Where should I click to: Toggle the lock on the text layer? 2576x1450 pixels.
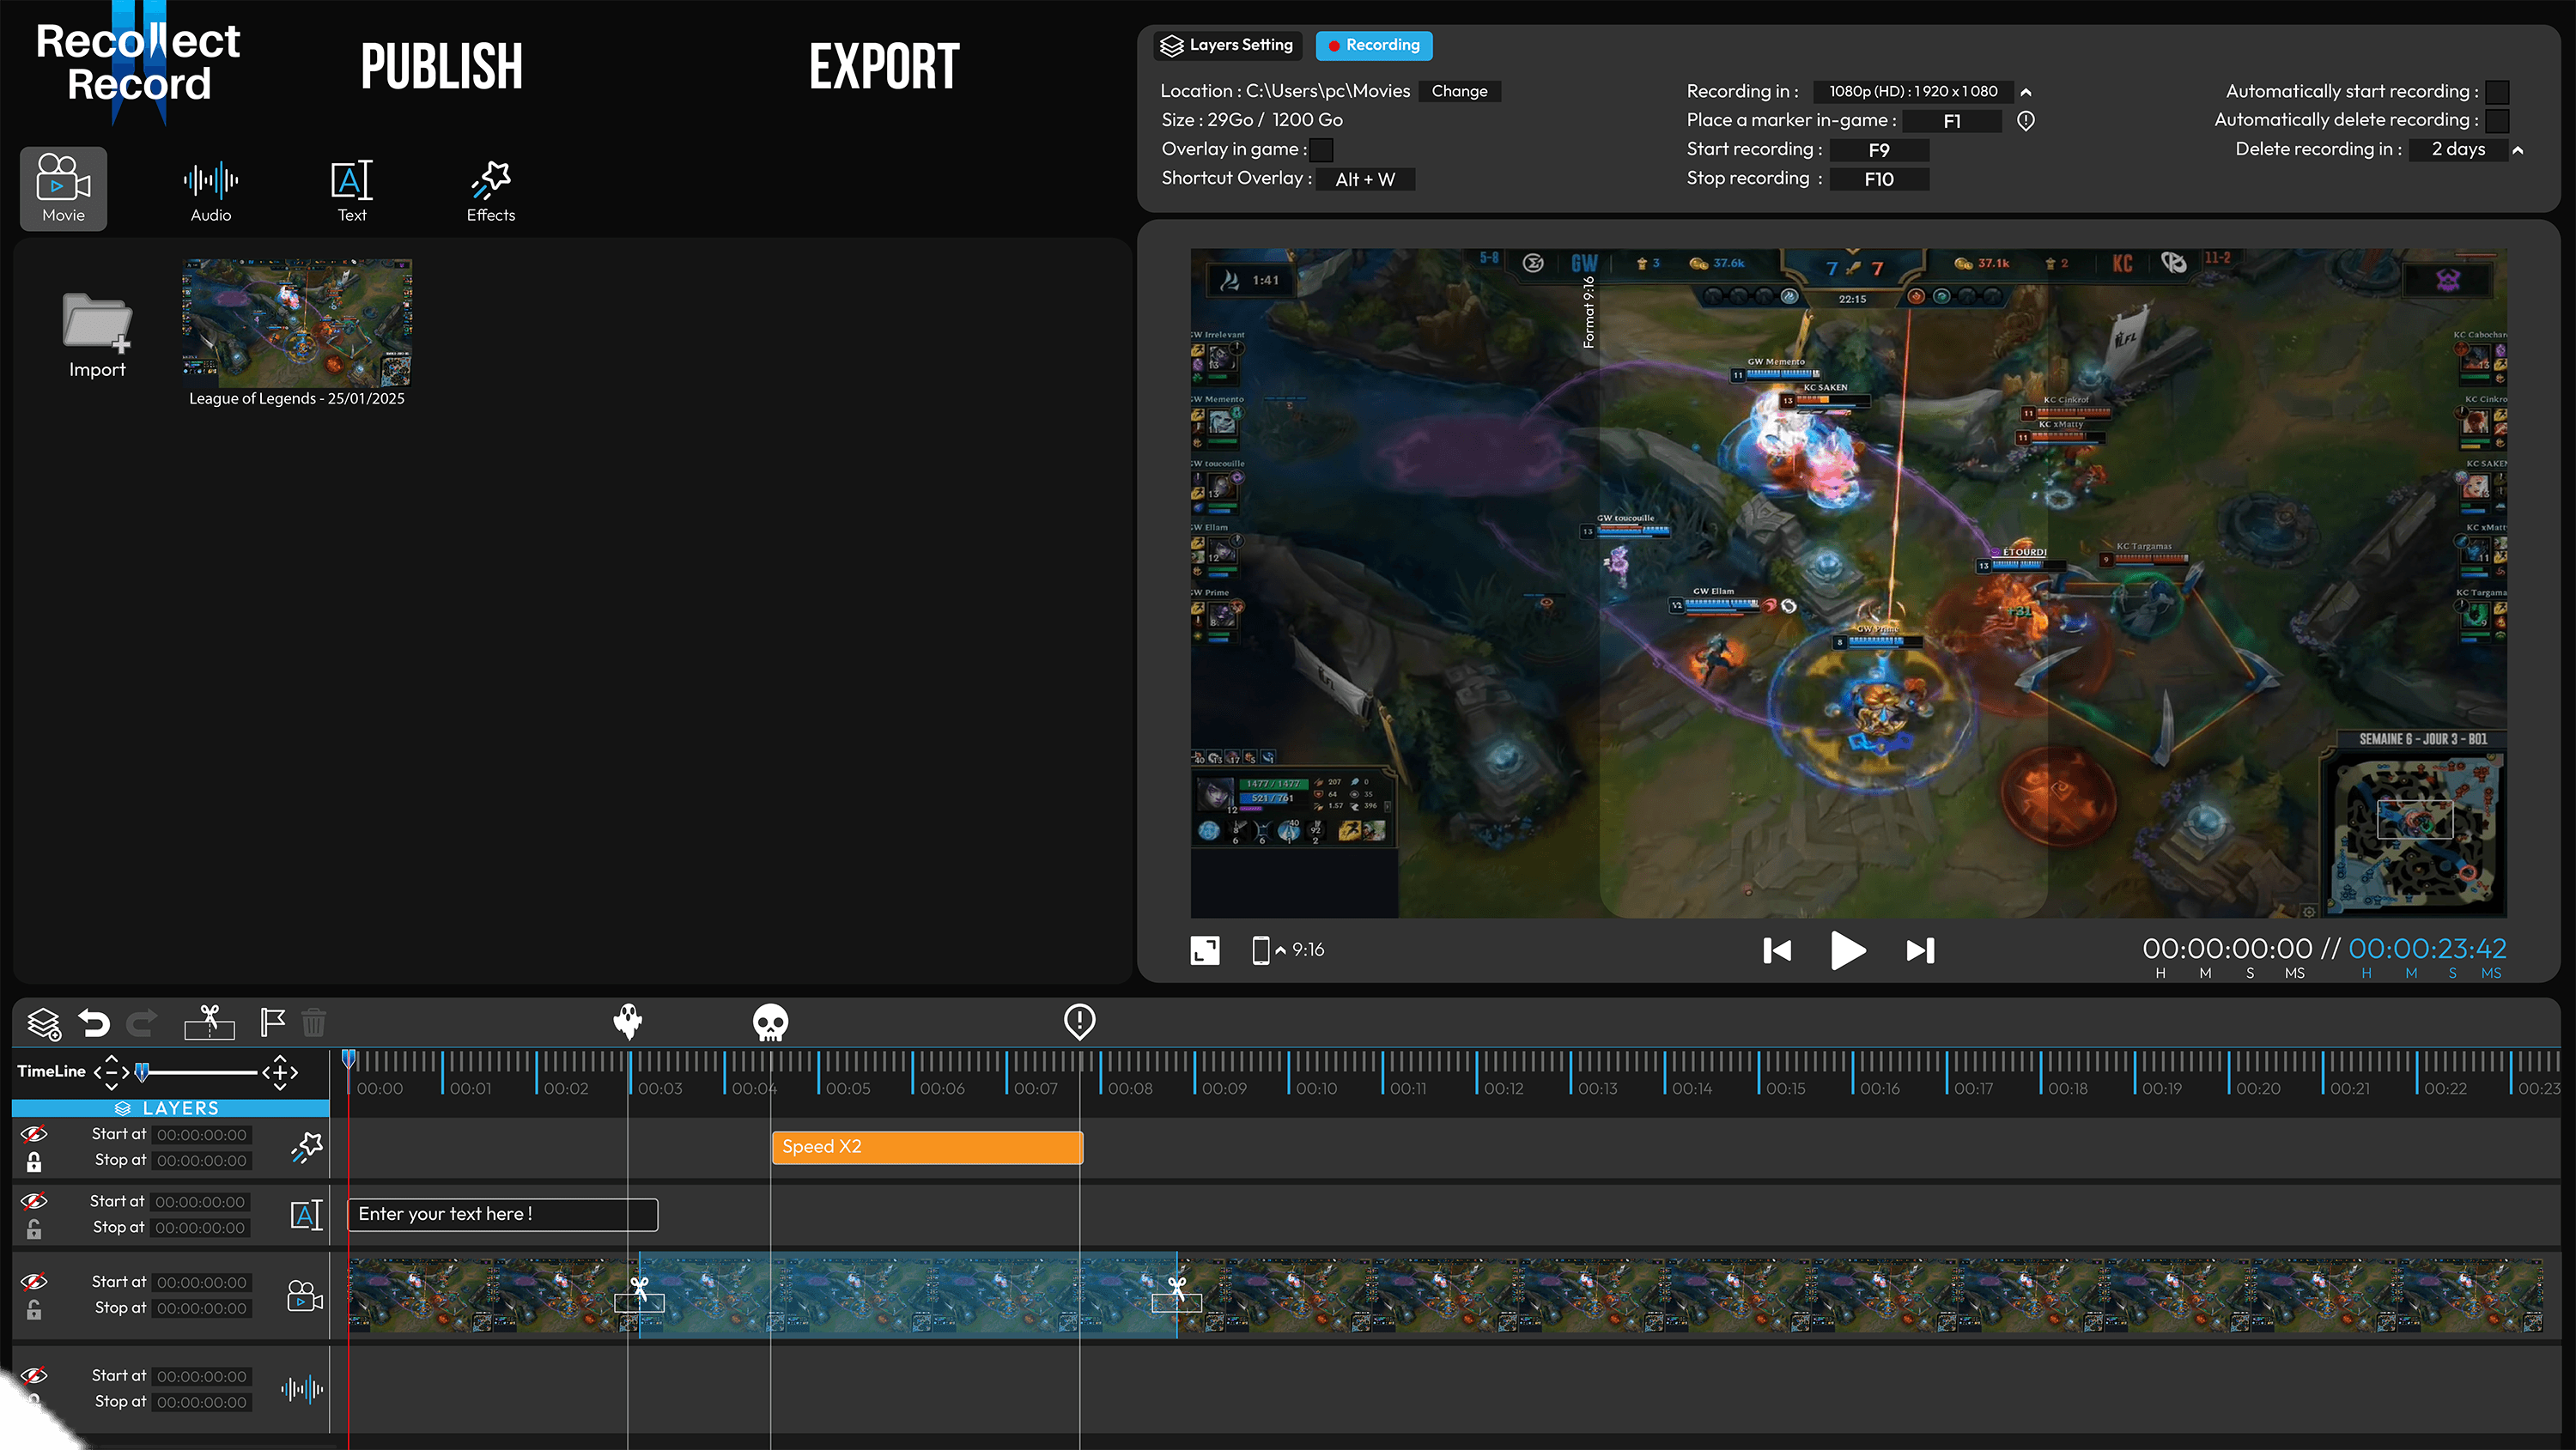point(34,1228)
